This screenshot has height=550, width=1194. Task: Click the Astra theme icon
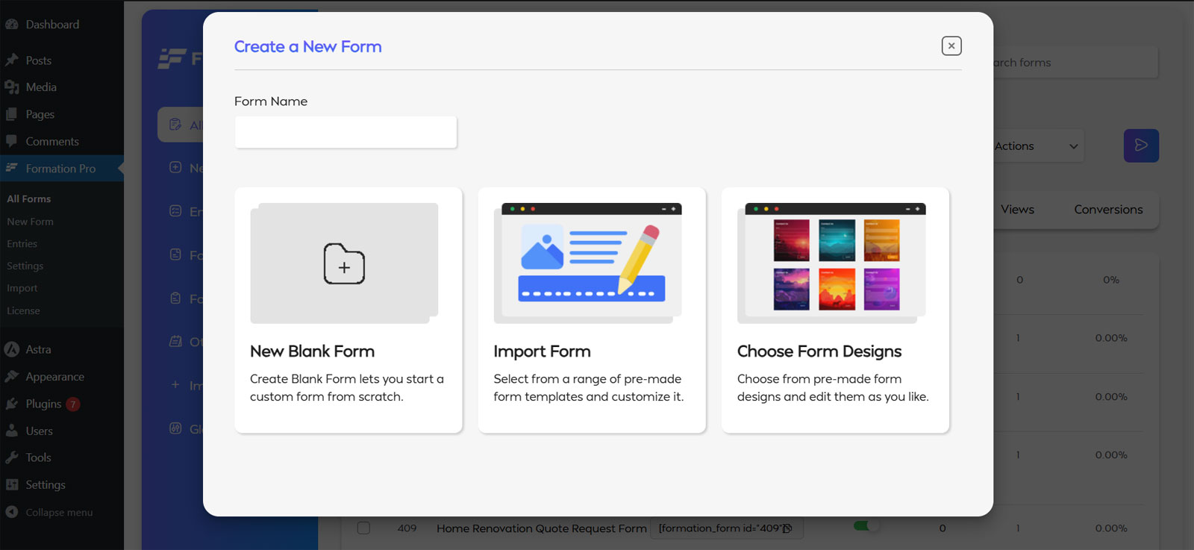12,349
